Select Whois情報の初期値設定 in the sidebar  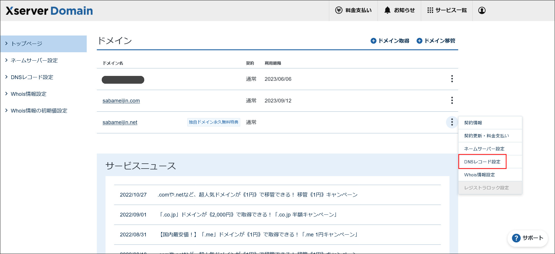click(x=39, y=111)
